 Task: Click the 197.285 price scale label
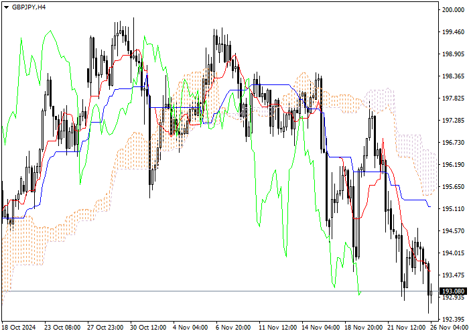point(453,121)
